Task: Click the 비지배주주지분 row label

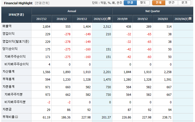Action: point(15,102)
